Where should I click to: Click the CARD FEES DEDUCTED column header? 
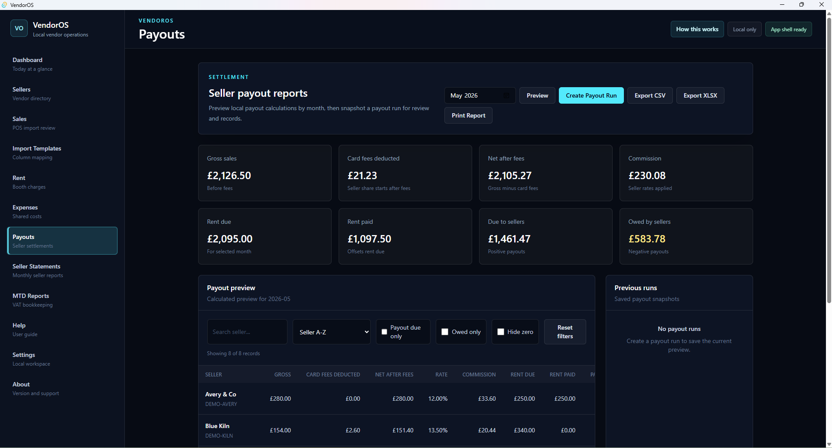333,374
